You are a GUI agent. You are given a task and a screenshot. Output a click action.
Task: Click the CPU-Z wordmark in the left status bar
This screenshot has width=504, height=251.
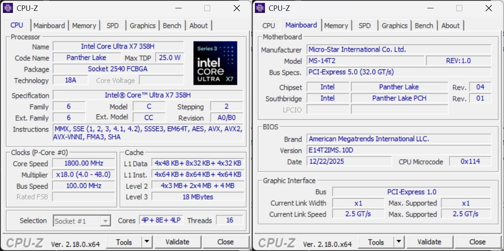(24, 241)
